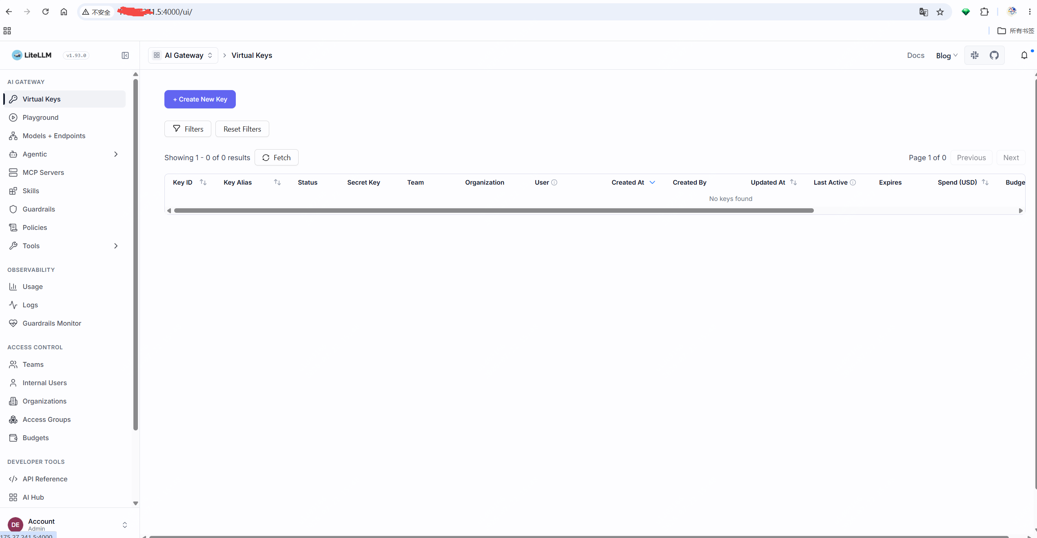Click the API Reference code icon
The image size is (1037, 538).
(x=13, y=479)
